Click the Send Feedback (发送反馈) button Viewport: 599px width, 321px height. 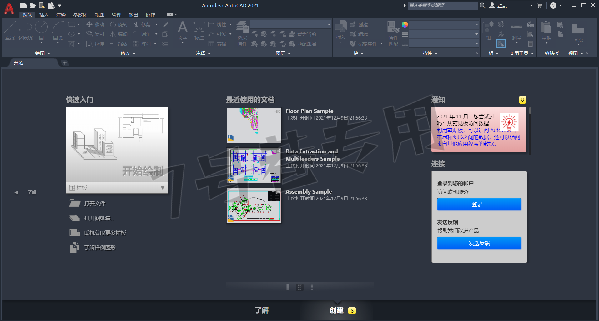click(479, 243)
